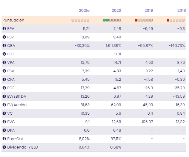Select the 2021e column header

(84, 11)
